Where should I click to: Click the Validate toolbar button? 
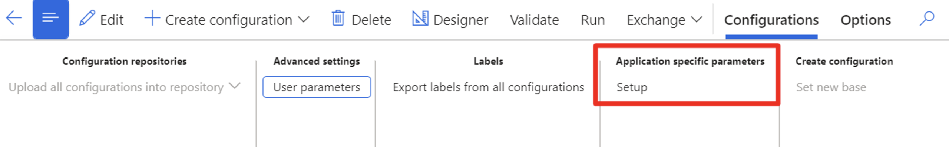pyautogui.click(x=534, y=20)
